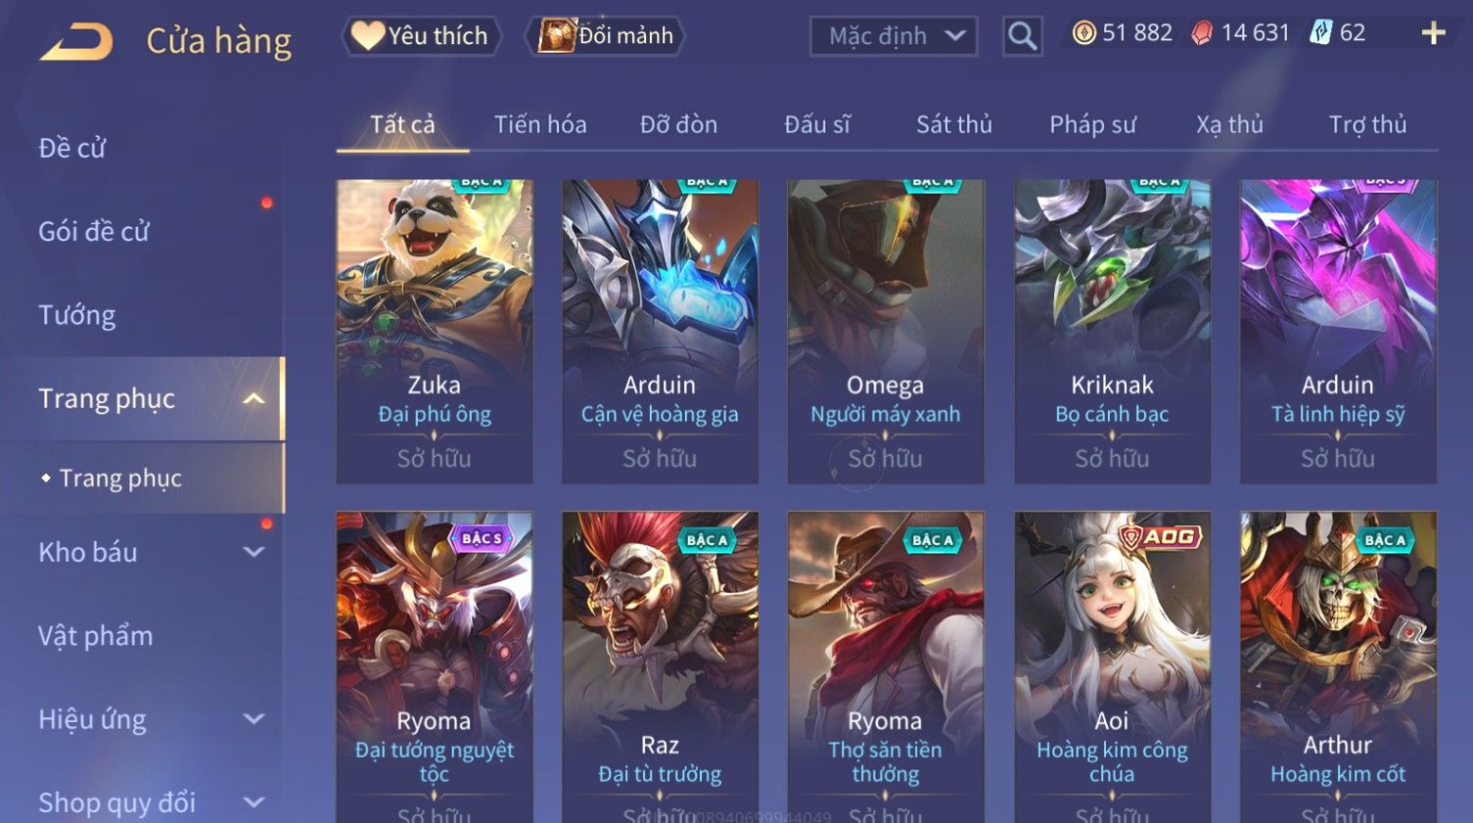Open Gói đề cử in the sidebar
Image resolution: width=1473 pixels, height=823 pixels.
[94, 232]
